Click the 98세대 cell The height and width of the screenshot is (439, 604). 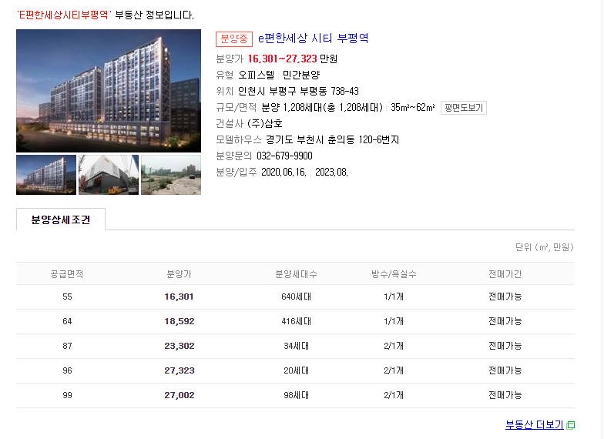296,395
